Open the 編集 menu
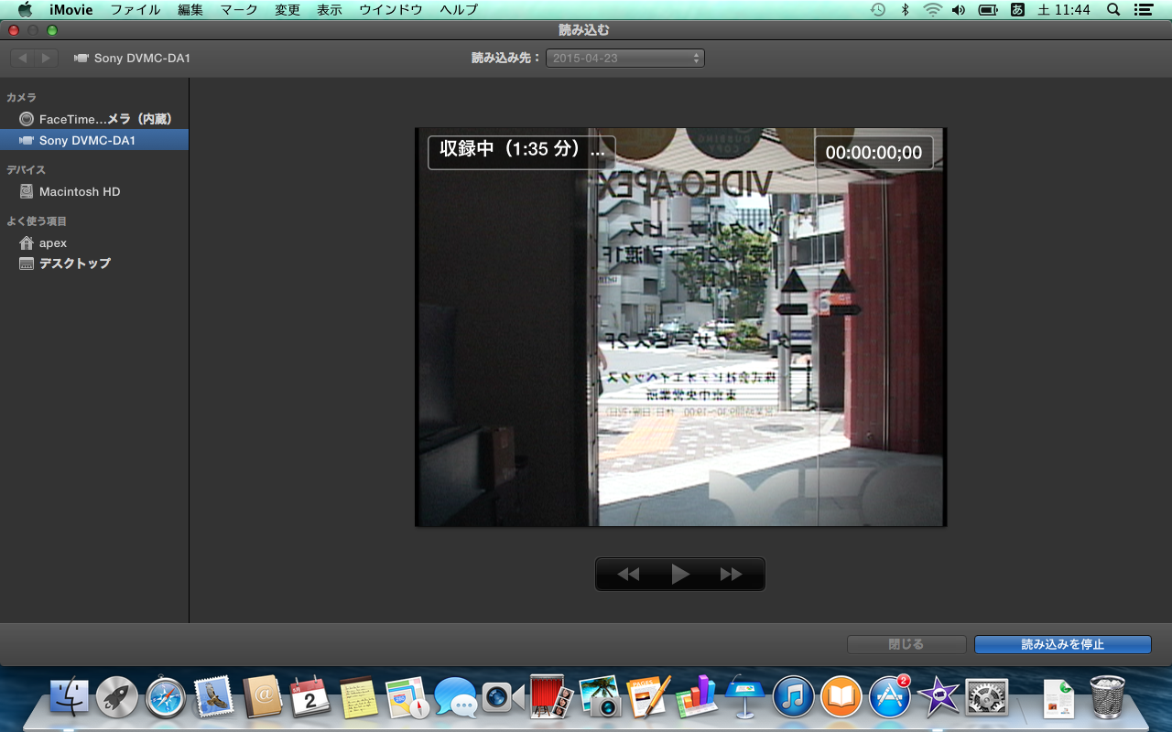 (x=190, y=10)
